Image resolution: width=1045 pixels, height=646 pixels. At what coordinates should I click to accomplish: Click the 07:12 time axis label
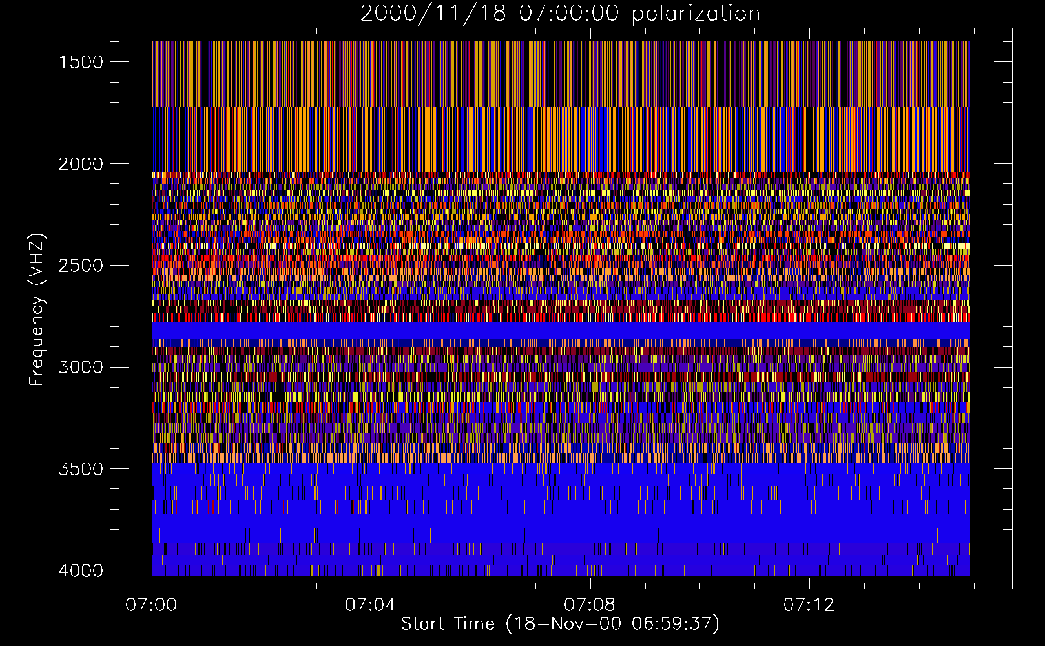809,605
